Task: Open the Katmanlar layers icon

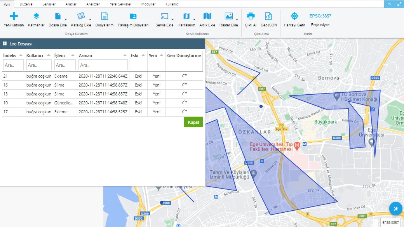Action: point(37,16)
